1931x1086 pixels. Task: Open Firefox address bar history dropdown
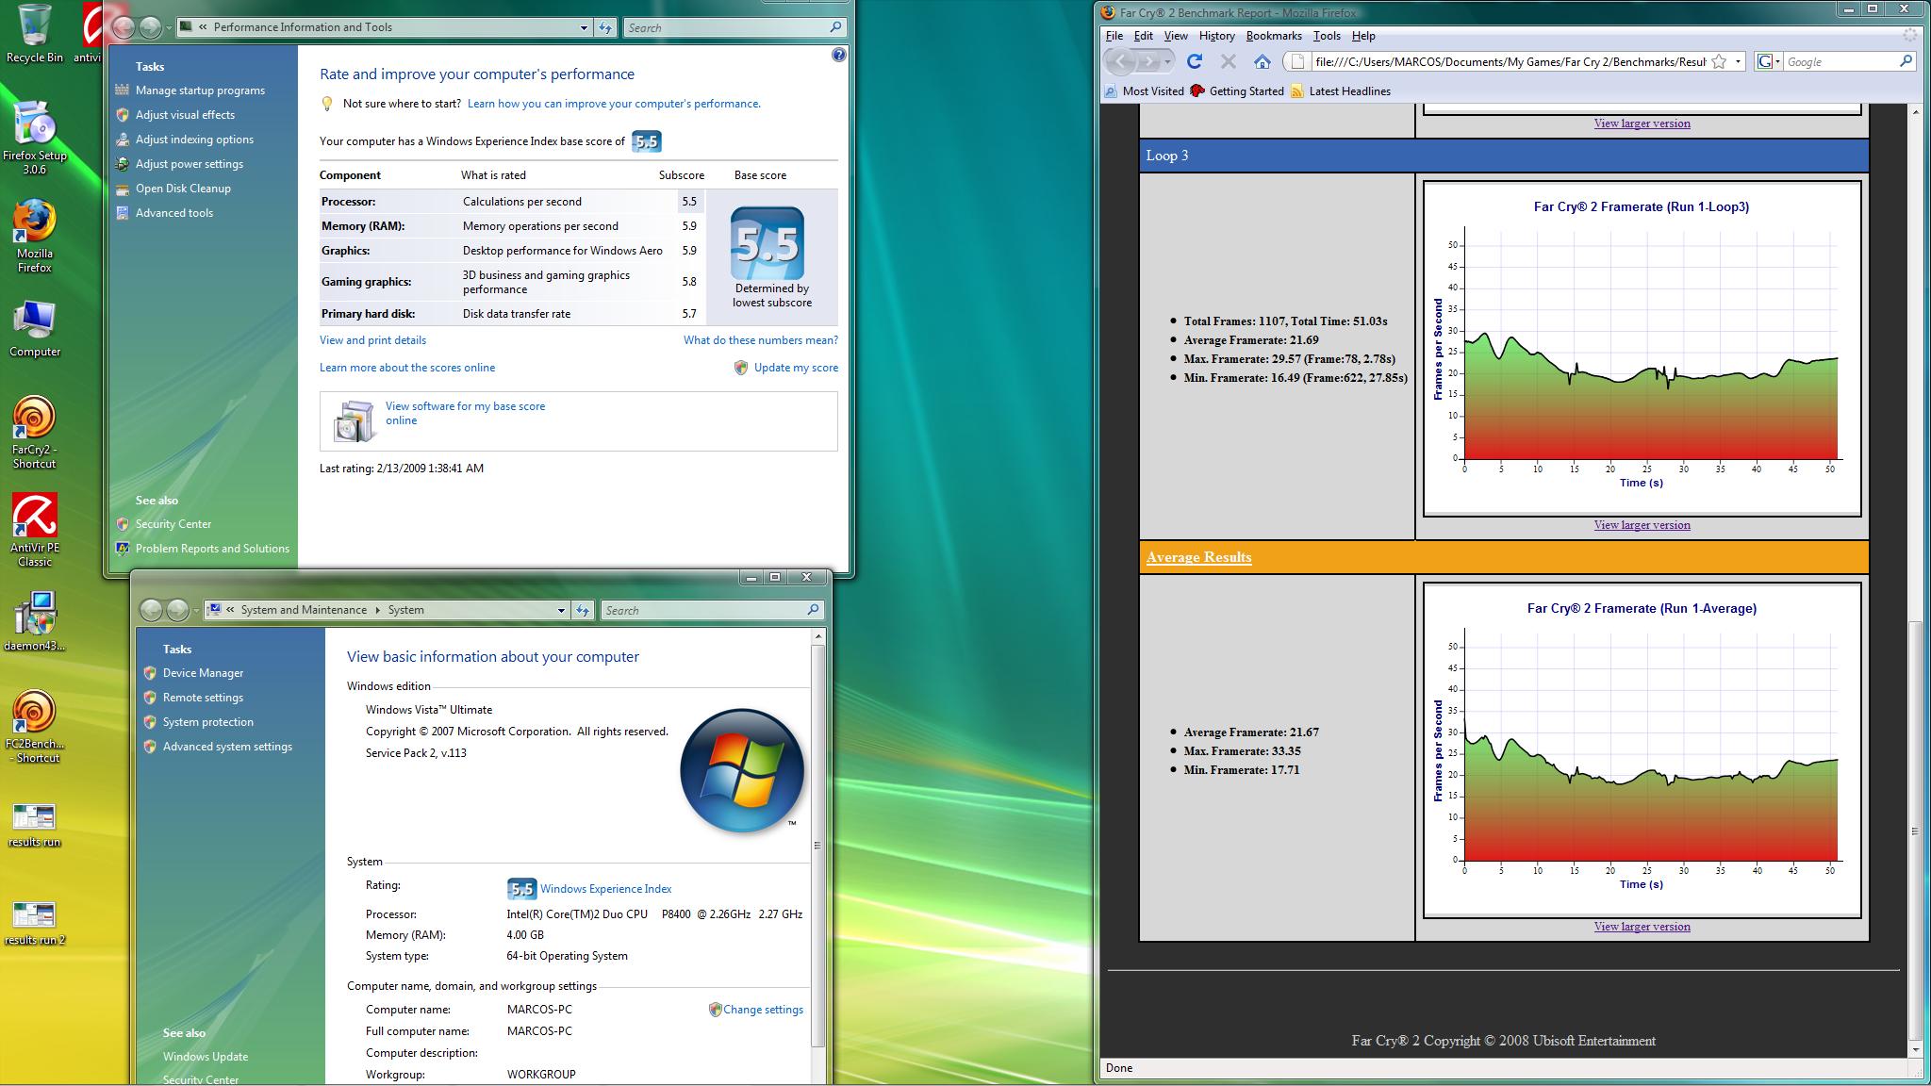click(1738, 61)
